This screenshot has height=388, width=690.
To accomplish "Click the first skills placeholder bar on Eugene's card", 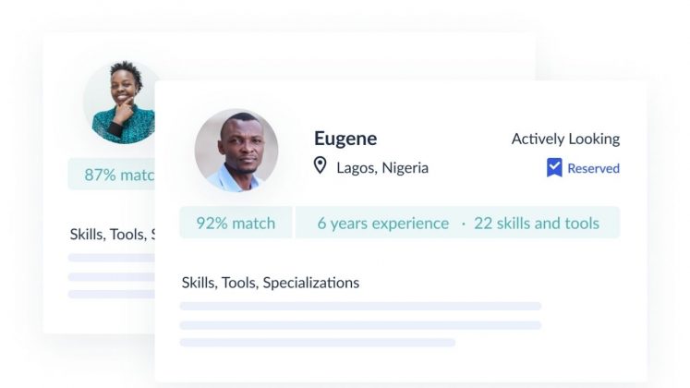I will (360, 306).
